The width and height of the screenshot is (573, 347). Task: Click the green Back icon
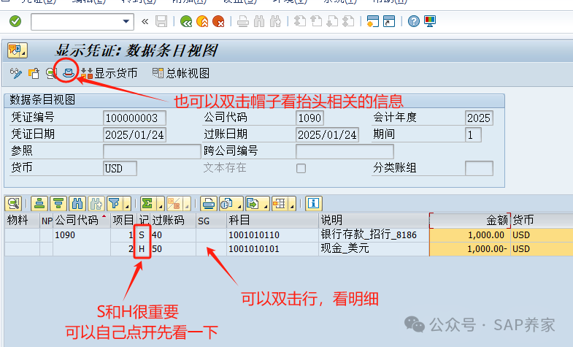(186, 22)
